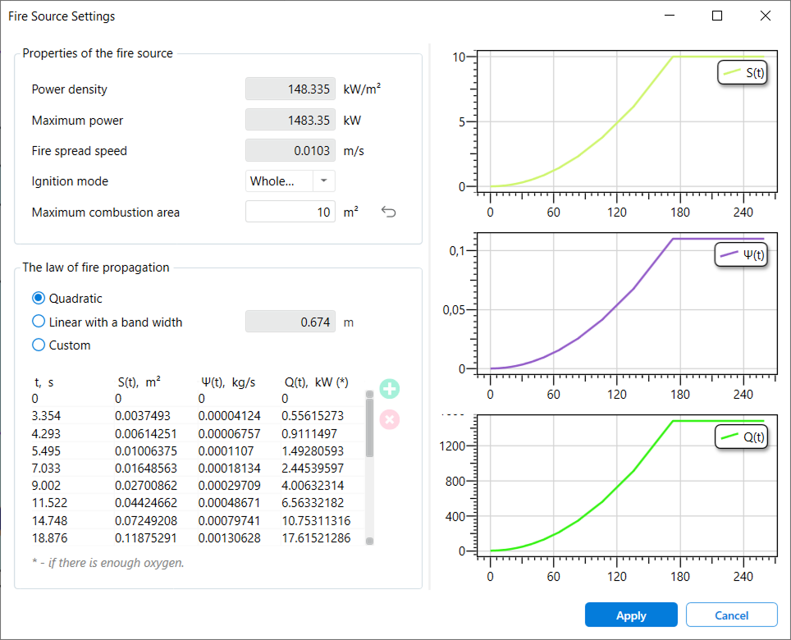Close the Fire Source Settings dialog
Screen dimensions: 791x640
click(x=766, y=16)
